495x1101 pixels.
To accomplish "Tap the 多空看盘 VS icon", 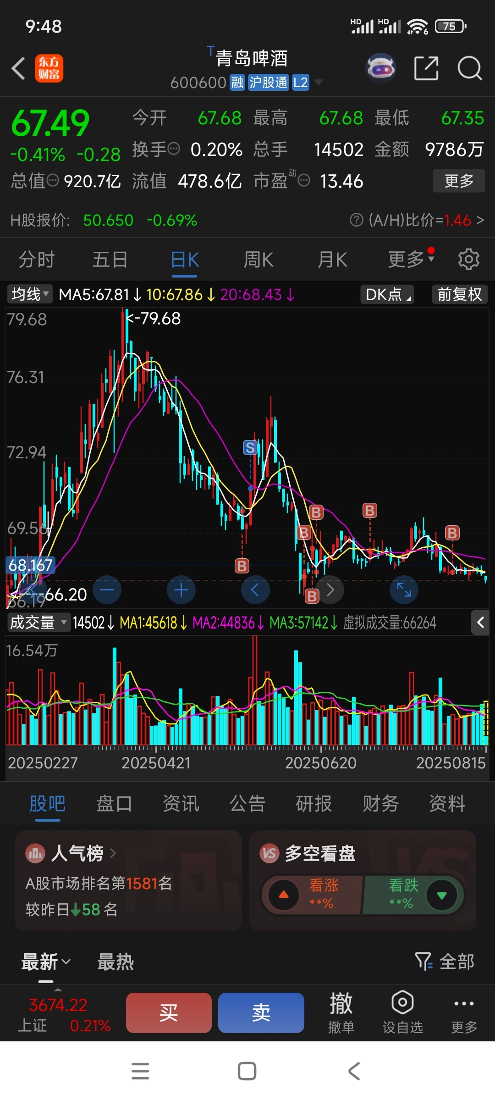I will (269, 853).
